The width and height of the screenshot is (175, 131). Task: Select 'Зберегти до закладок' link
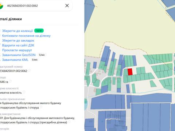(18, 40)
